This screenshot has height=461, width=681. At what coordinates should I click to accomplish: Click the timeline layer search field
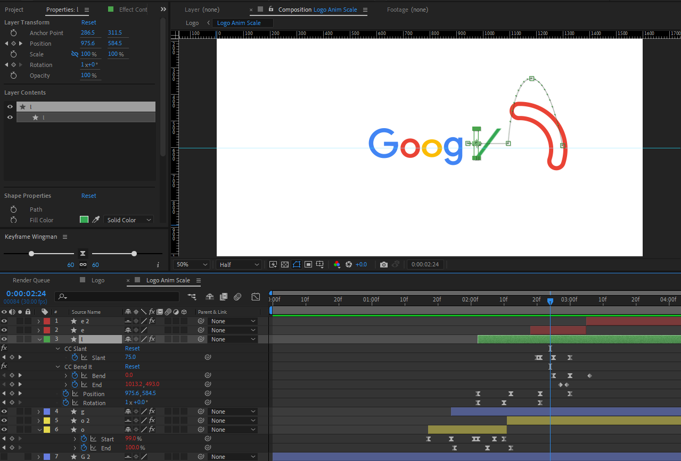pyautogui.click(x=117, y=297)
